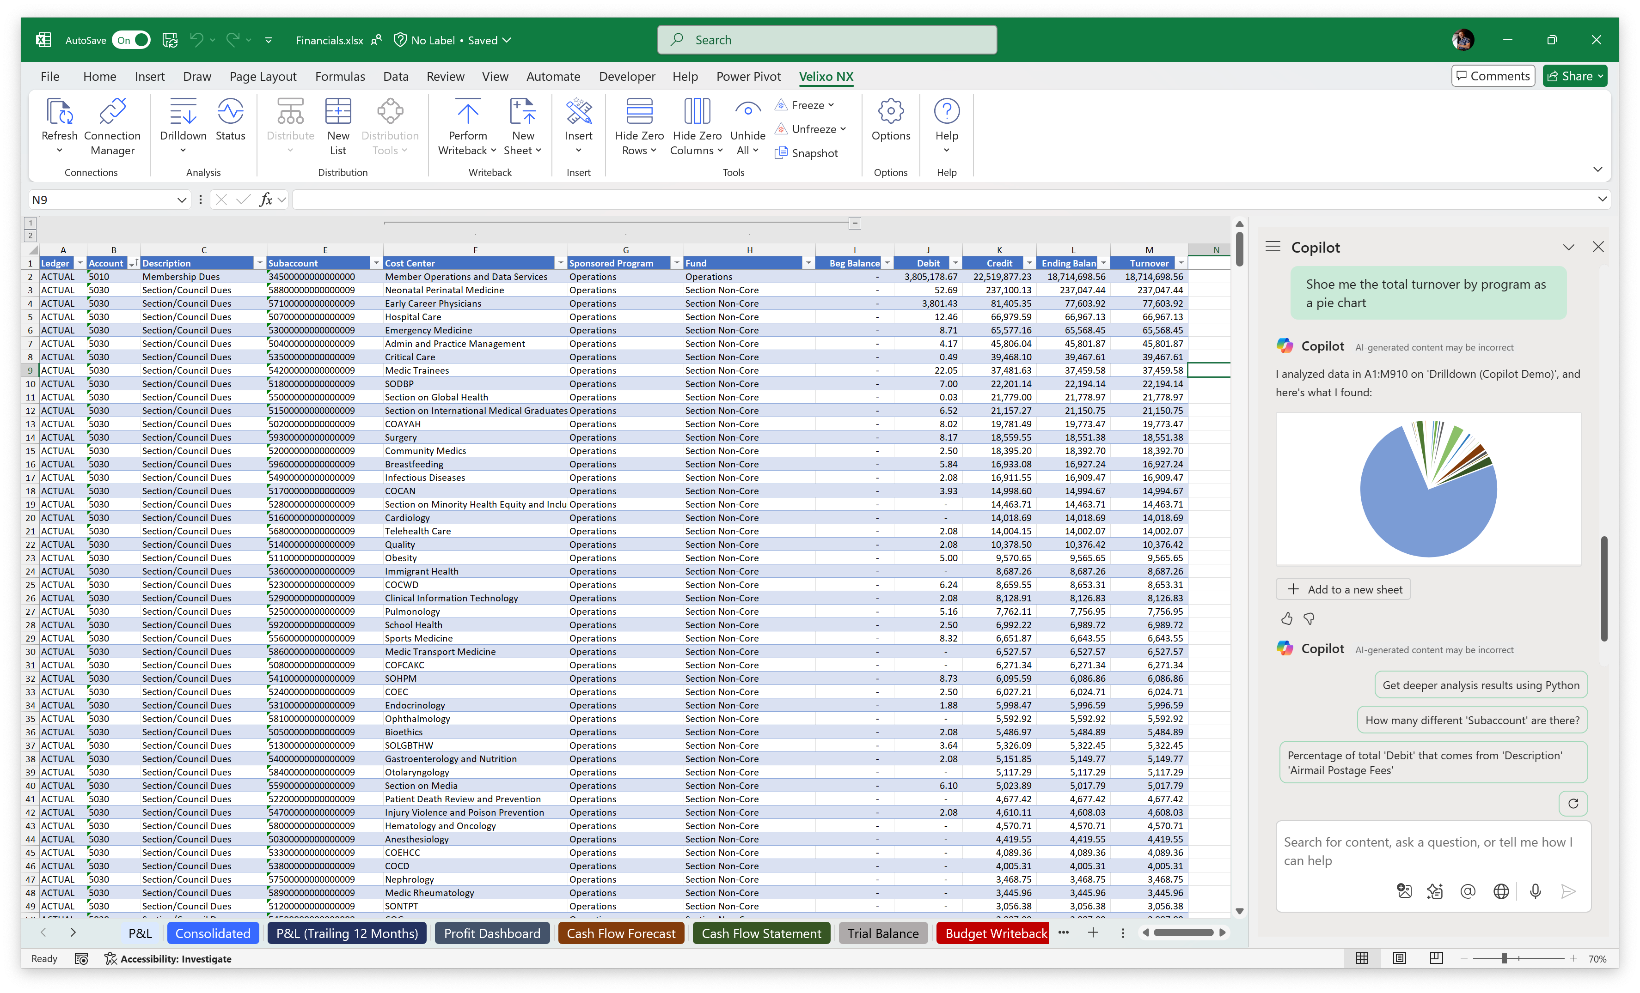Open Velixo Options gear
The height and width of the screenshot is (993, 1640).
[890, 112]
